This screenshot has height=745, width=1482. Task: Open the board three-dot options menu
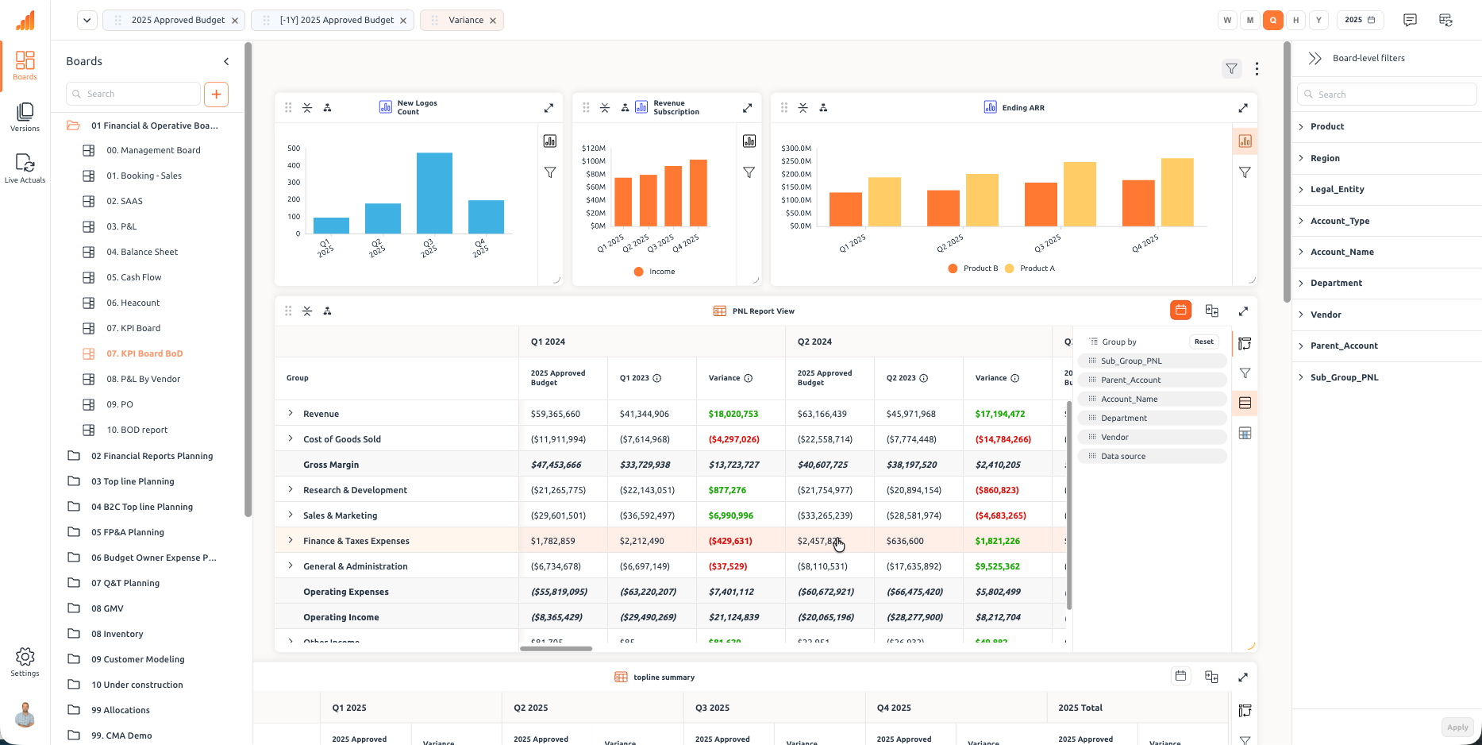click(1257, 69)
